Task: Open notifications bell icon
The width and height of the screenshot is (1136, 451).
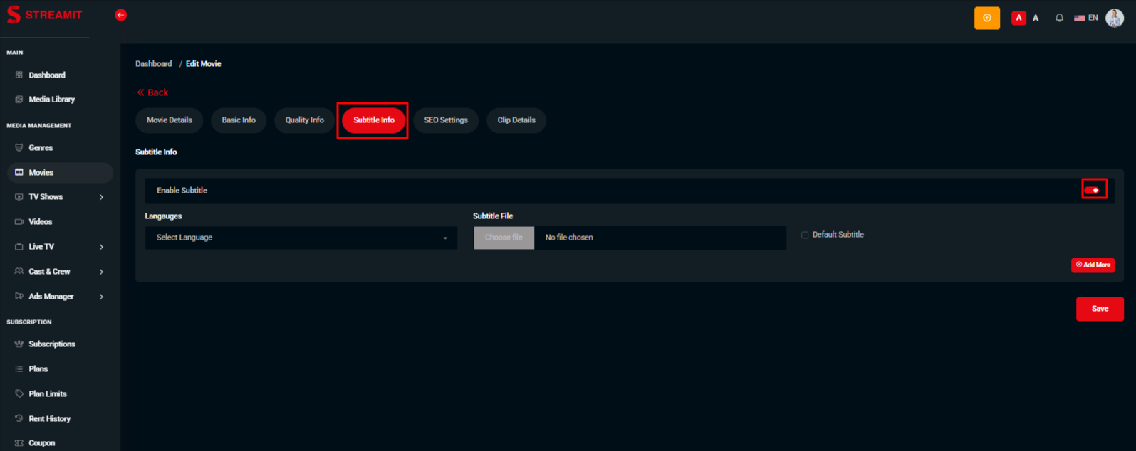Action: click(x=1059, y=18)
